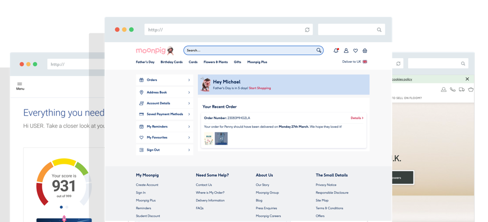The width and height of the screenshot is (488, 222).
Task: Click Where is My Order? link
Action: pos(210,193)
